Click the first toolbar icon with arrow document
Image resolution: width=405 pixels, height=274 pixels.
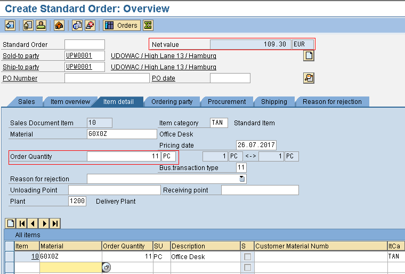click(10, 25)
